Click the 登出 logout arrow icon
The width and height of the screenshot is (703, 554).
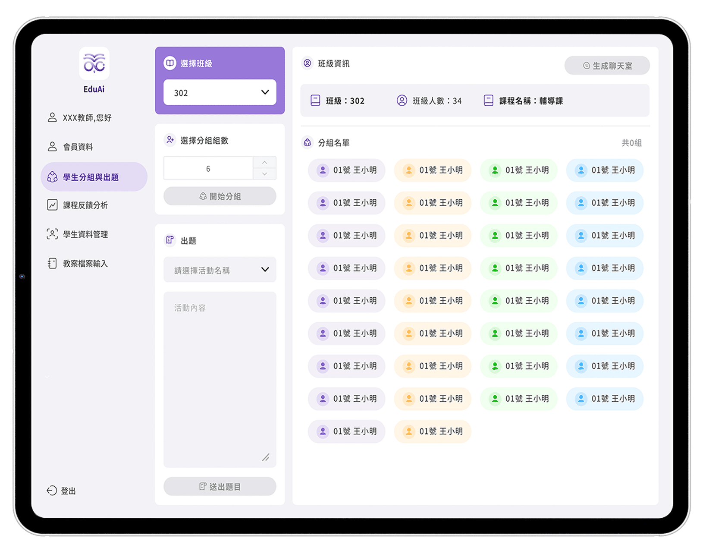pos(52,491)
